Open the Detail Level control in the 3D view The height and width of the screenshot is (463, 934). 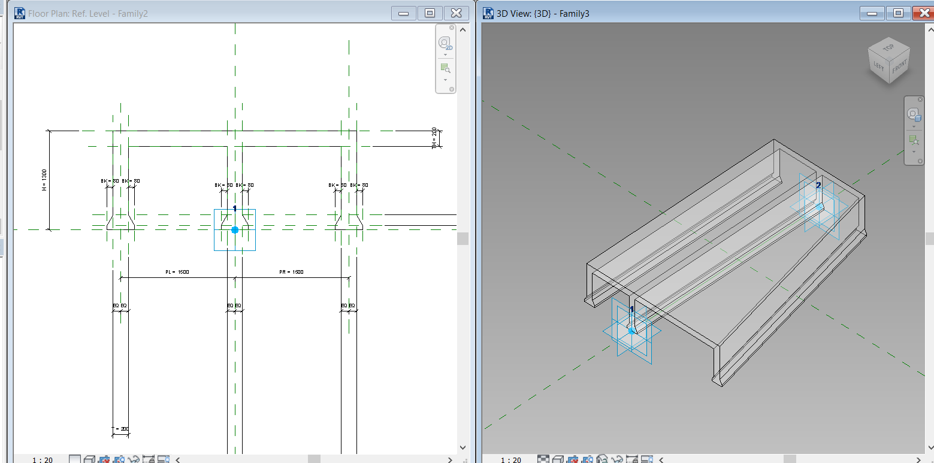pyautogui.click(x=543, y=459)
